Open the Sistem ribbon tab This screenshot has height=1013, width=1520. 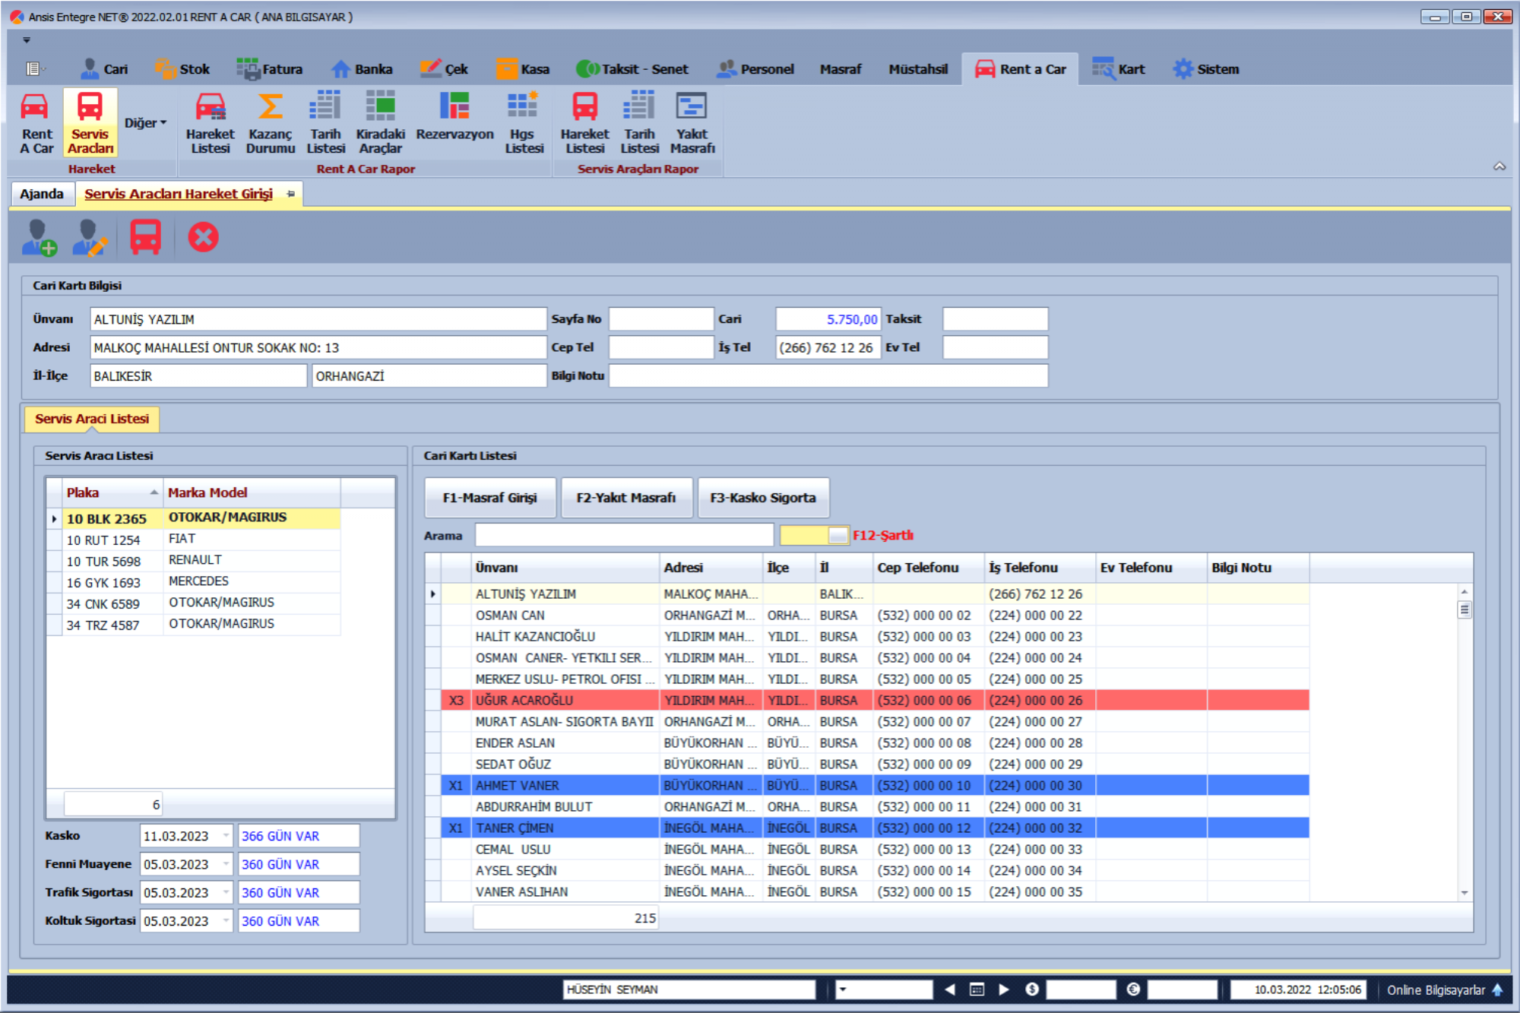(x=1205, y=69)
